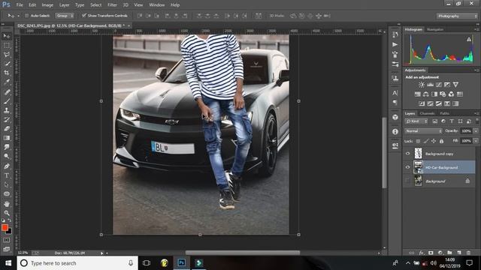Open the Group auto-select dropdown
The image size is (481, 270).
(65, 16)
